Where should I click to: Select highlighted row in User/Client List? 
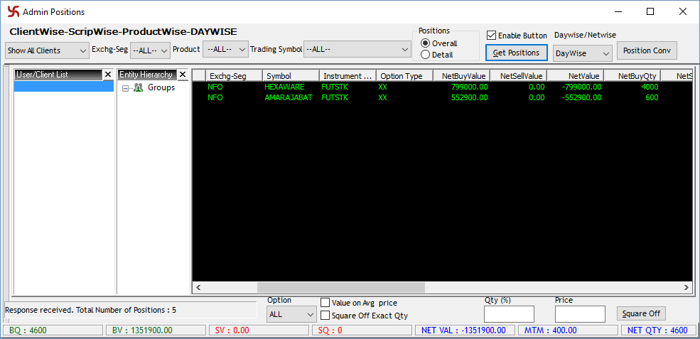(x=64, y=86)
